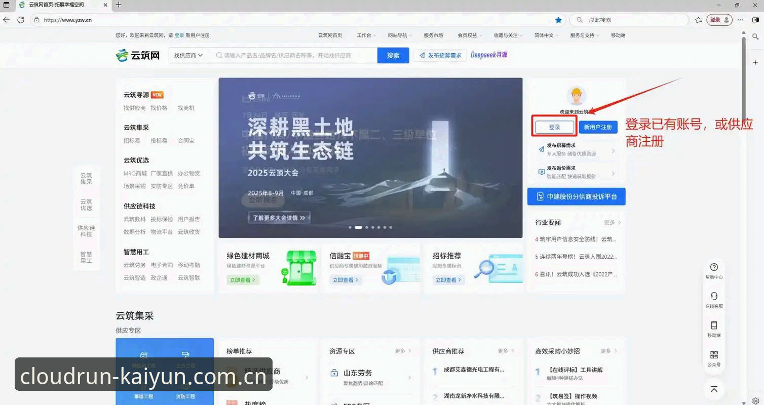This screenshot has width=764, height=405.
Task: Open 更多 next to 行业要闻
Action: pyautogui.click(x=612, y=222)
